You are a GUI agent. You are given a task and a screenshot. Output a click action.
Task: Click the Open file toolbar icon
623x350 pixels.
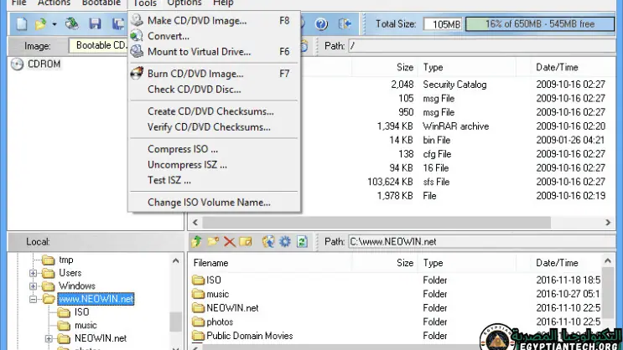[x=40, y=24]
